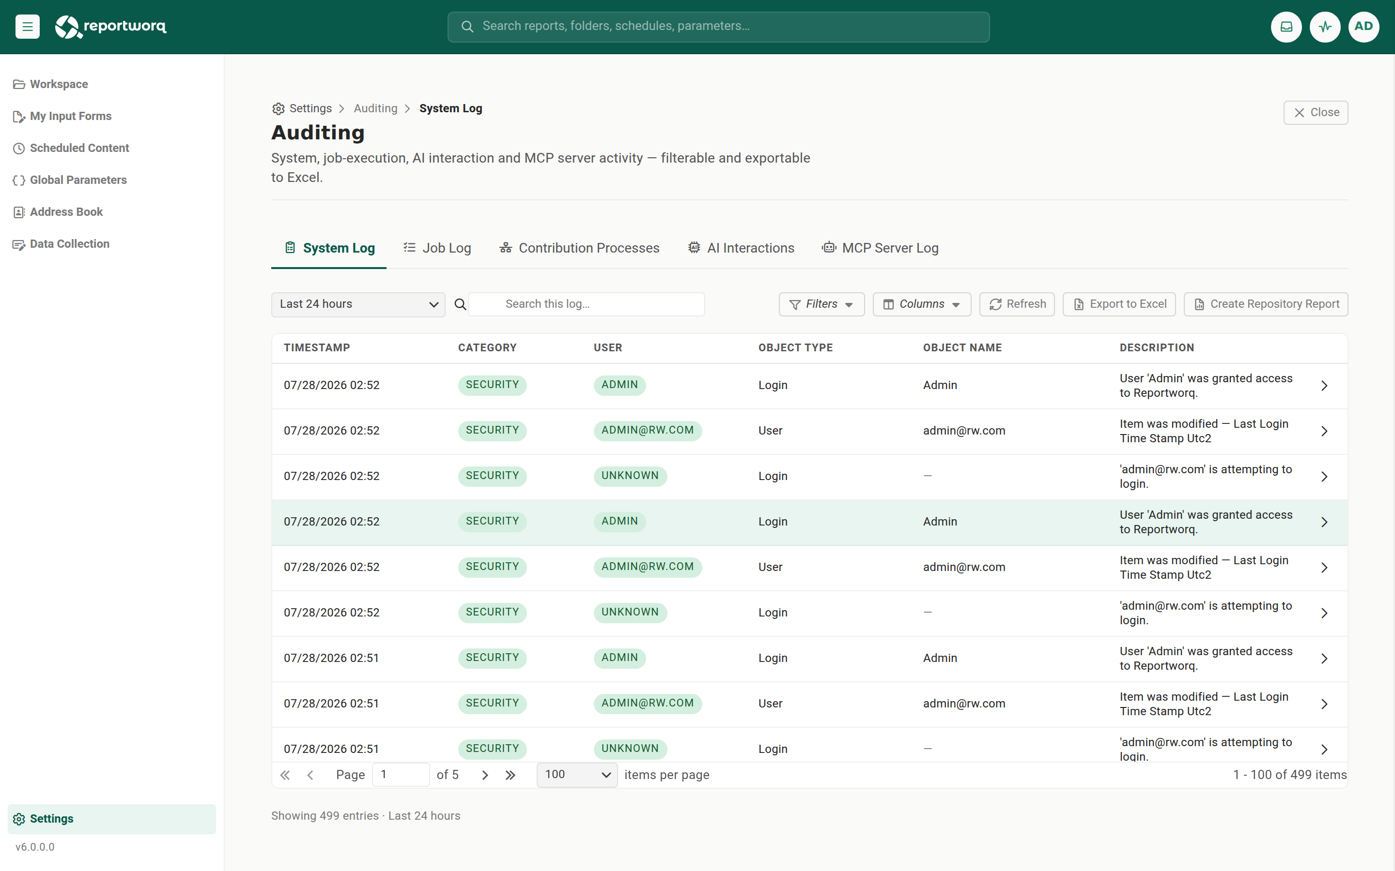Select Settings at sidebar bottom
1395x871 pixels.
tap(112, 819)
